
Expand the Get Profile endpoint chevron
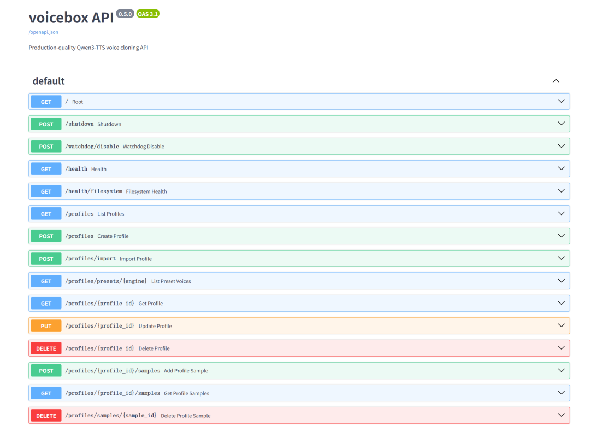coord(561,303)
